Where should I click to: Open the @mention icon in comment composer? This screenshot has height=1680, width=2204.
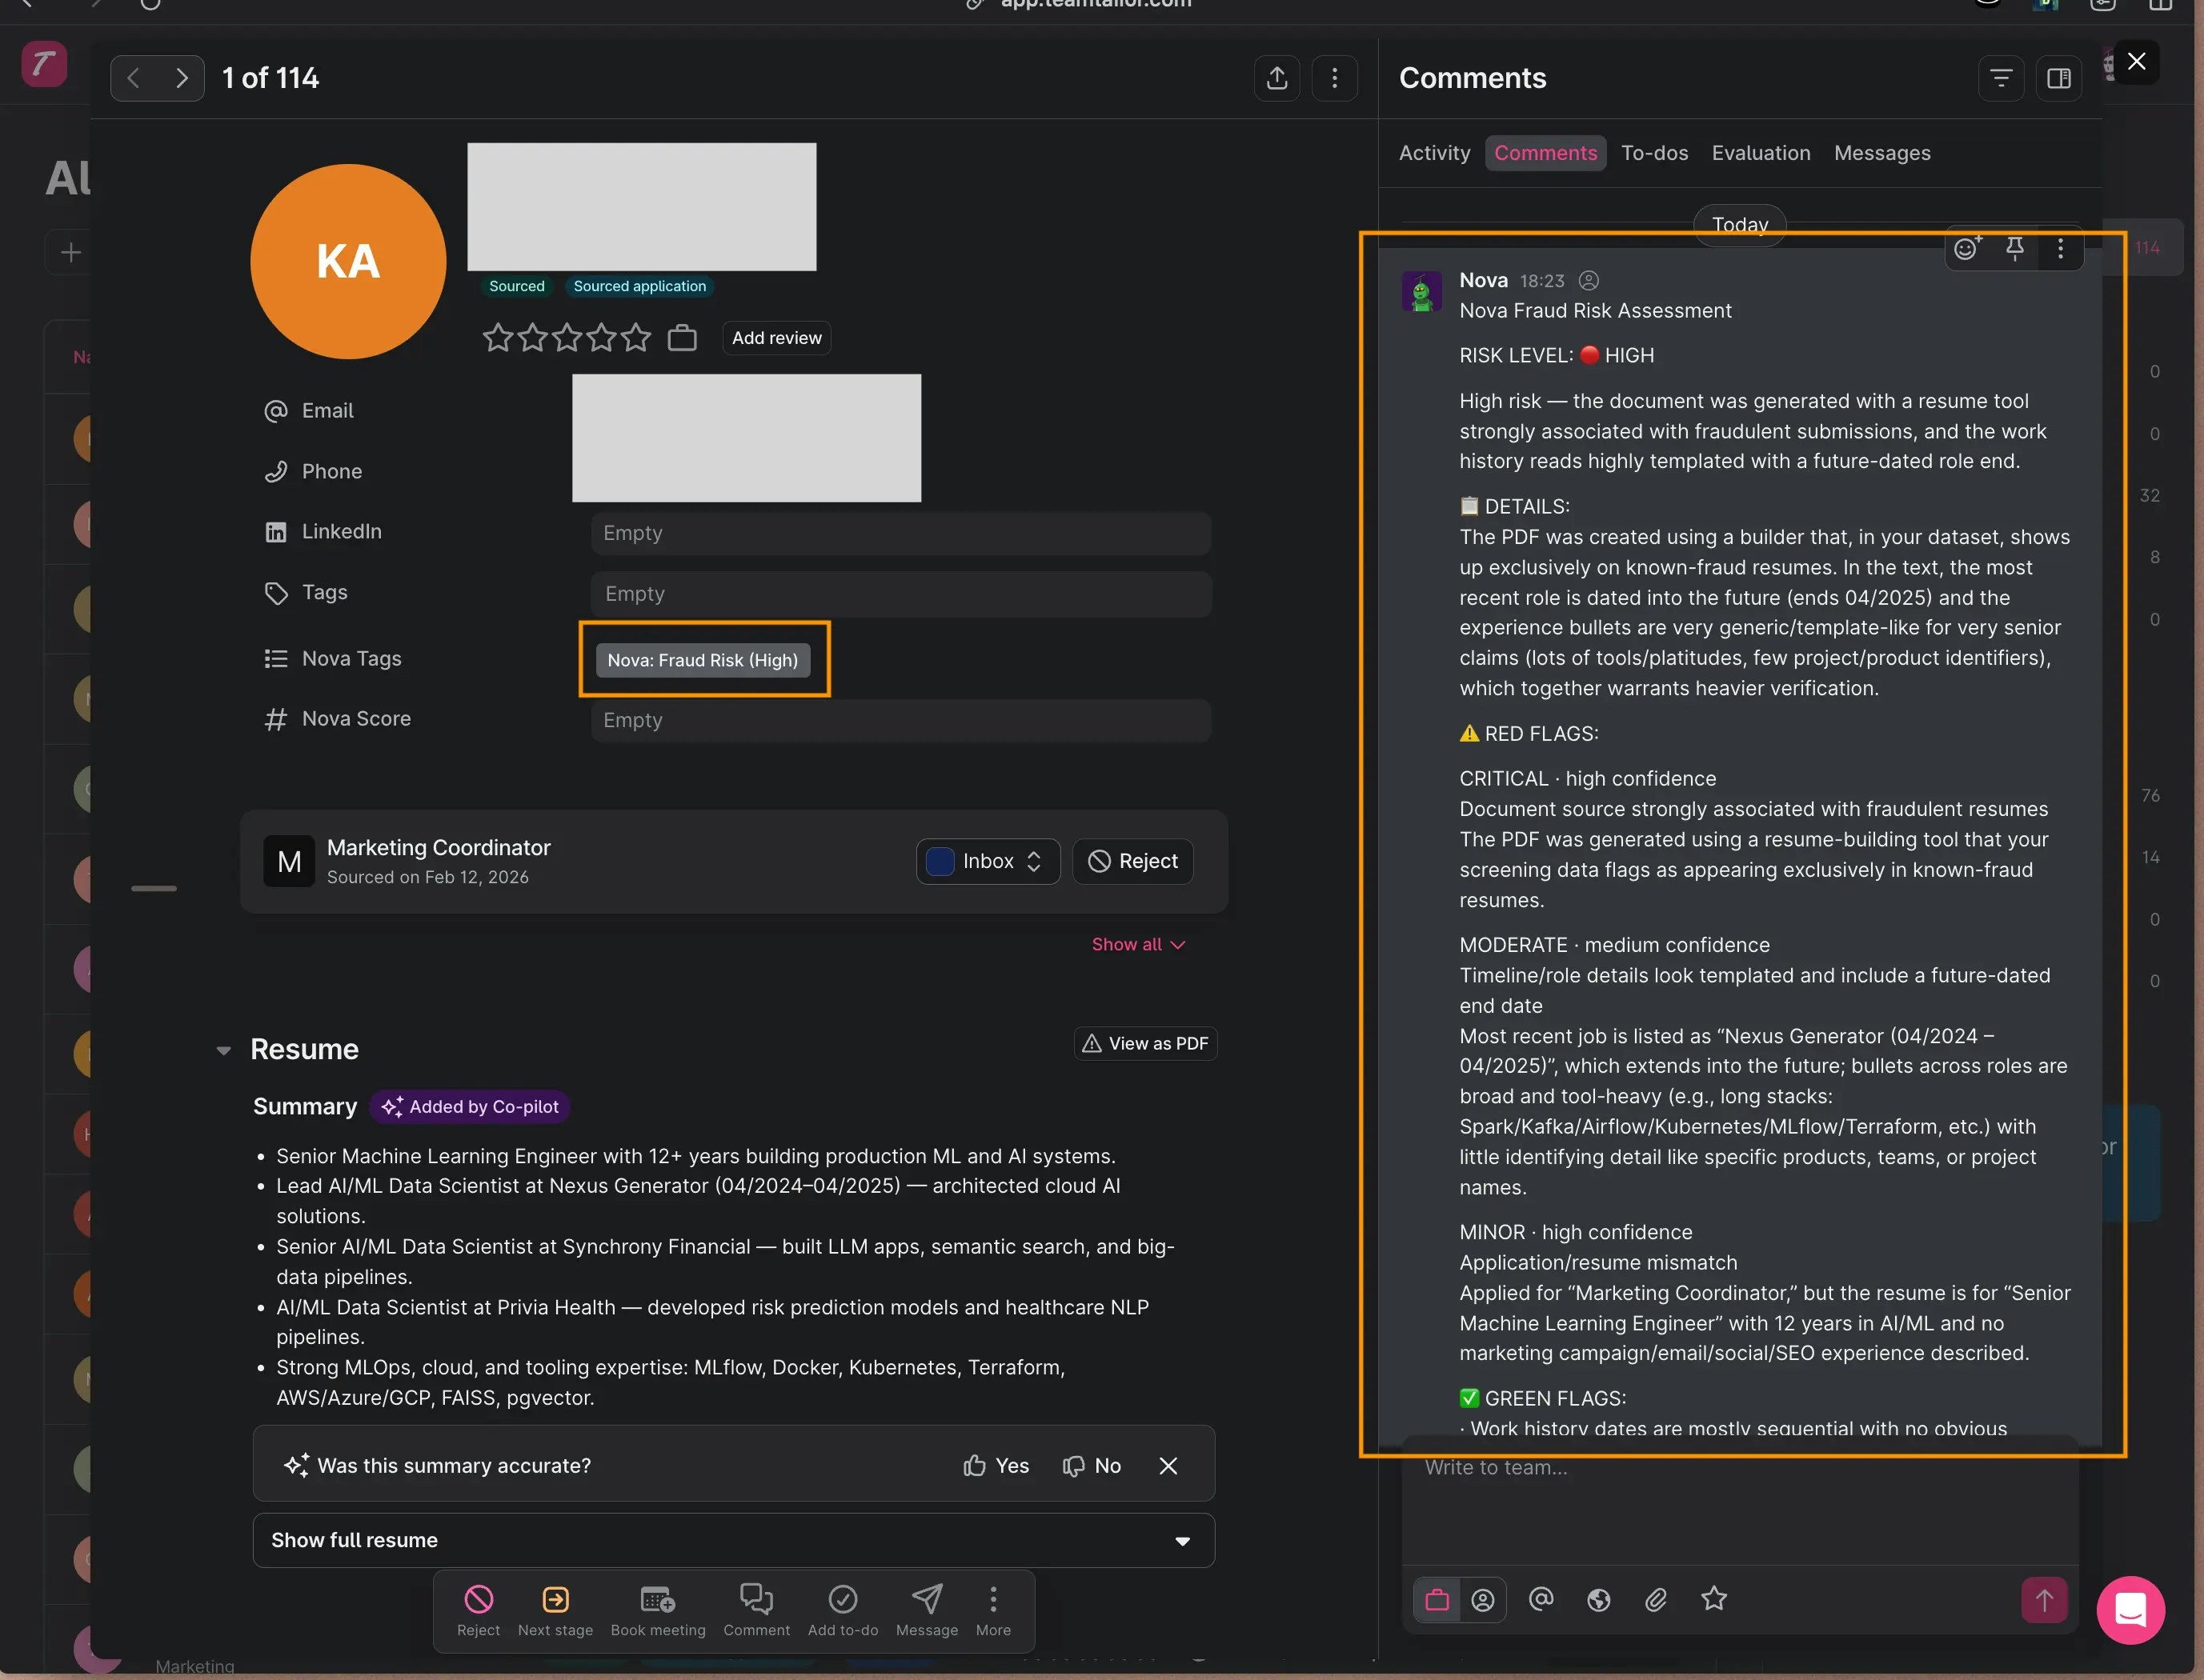click(1541, 1600)
